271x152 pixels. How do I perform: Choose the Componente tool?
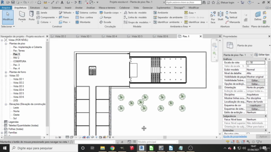tap(46, 17)
